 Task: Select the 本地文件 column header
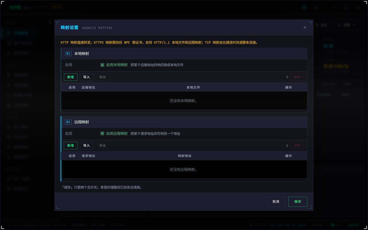tap(193, 87)
